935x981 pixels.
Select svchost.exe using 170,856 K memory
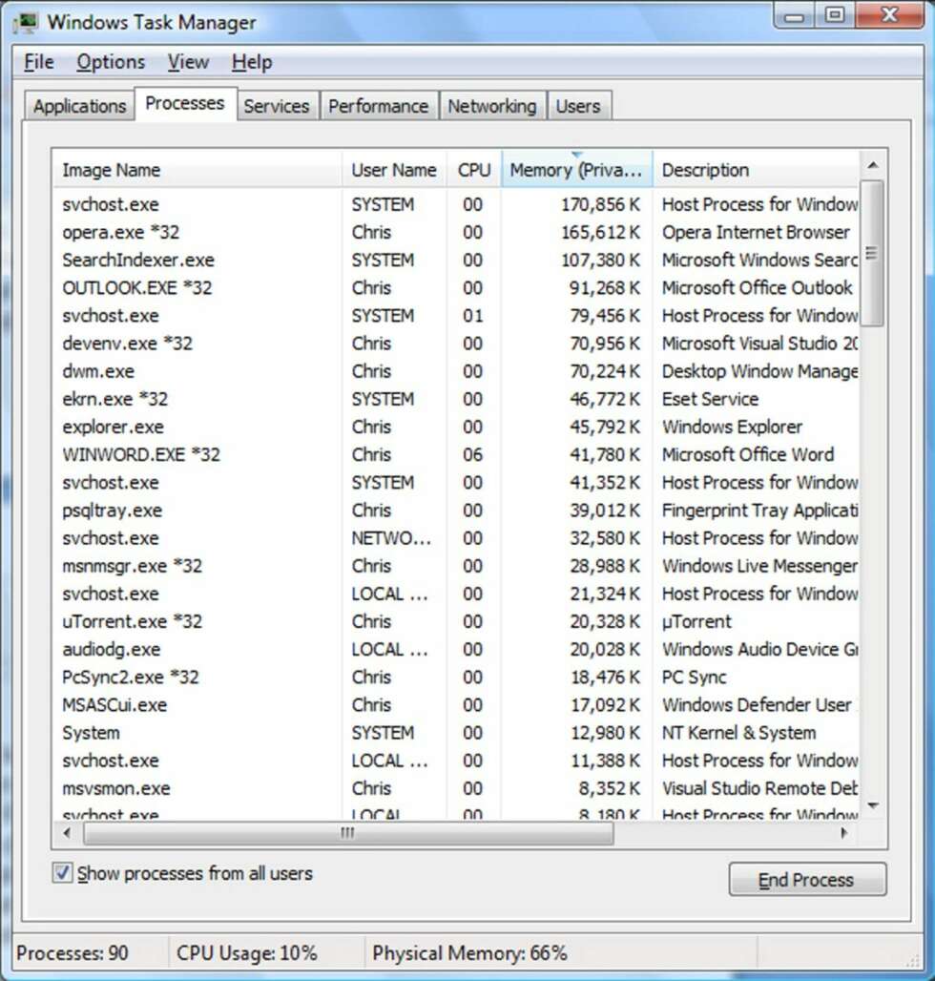tap(455, 204)
